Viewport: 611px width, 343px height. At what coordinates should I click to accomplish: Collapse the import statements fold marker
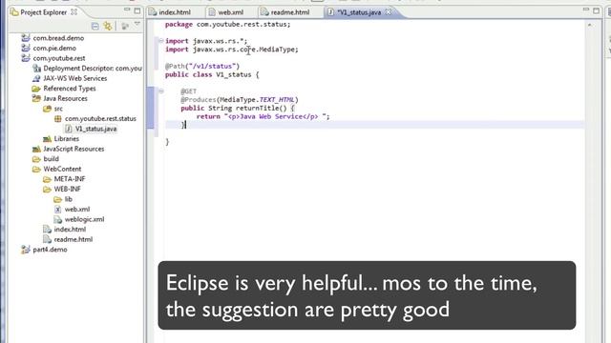[x=161, y=40]
